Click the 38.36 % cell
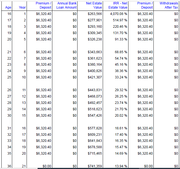 pos(121,71)
